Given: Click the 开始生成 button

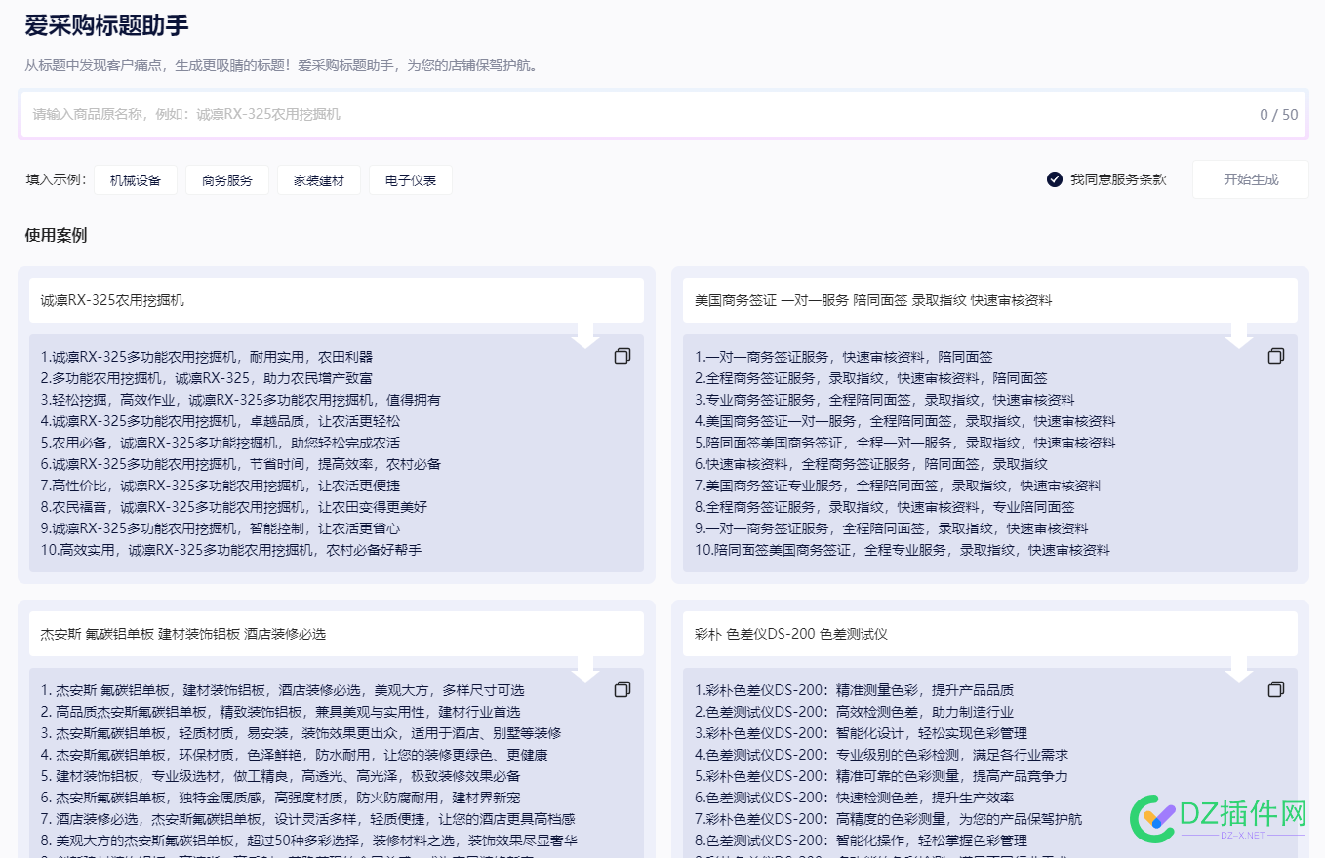Looking at the screenshot, I should pos(1251,179).
